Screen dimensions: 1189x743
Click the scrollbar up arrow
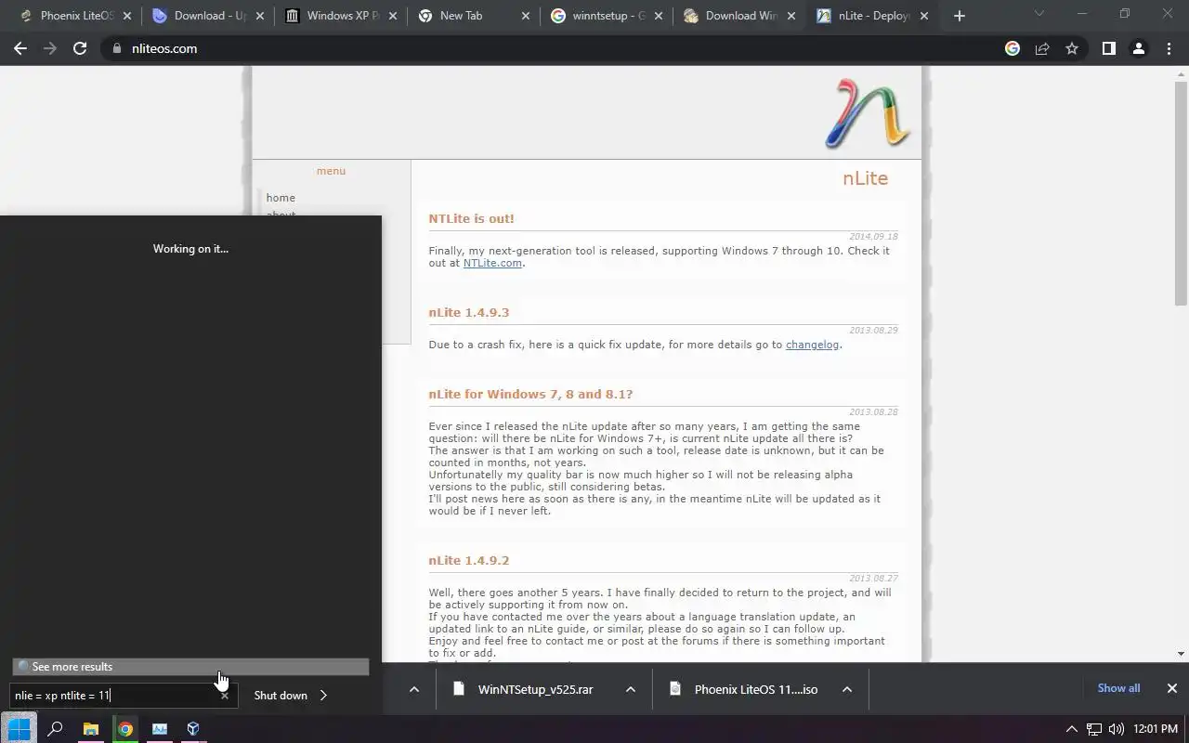click(1181, 73)
